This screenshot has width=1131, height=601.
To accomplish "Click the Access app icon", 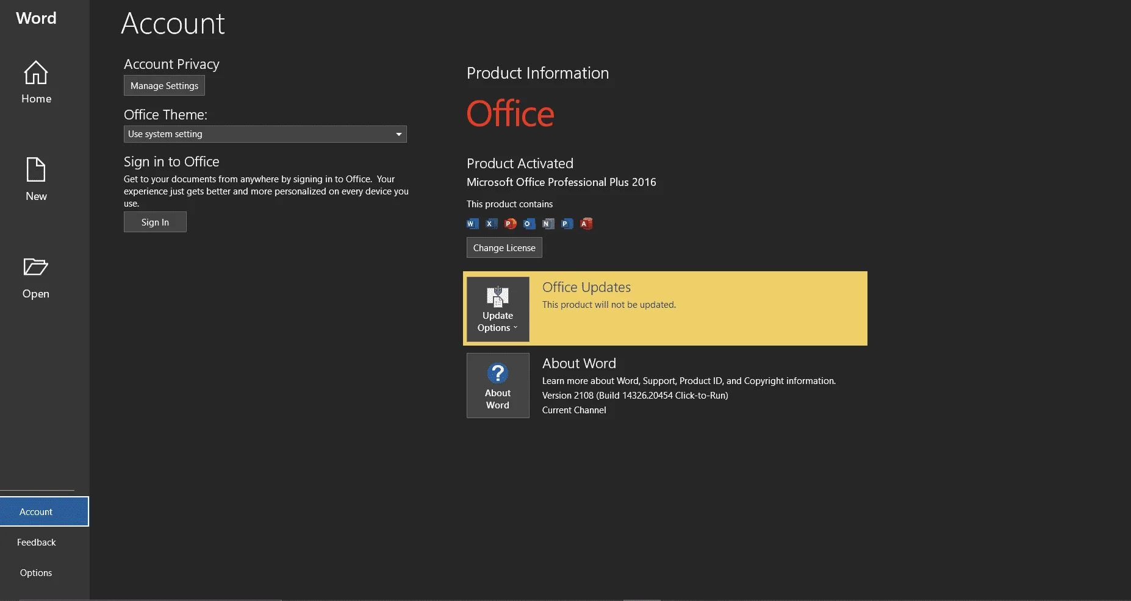I will [x=586, y=224].
